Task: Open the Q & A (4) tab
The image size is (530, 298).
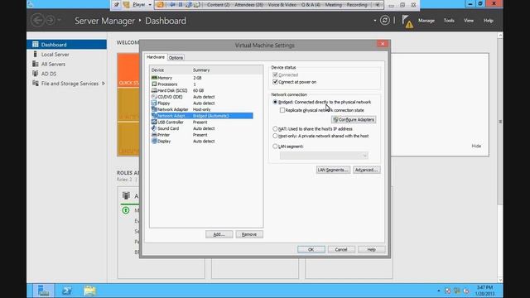Action: [x=311, y=5]
